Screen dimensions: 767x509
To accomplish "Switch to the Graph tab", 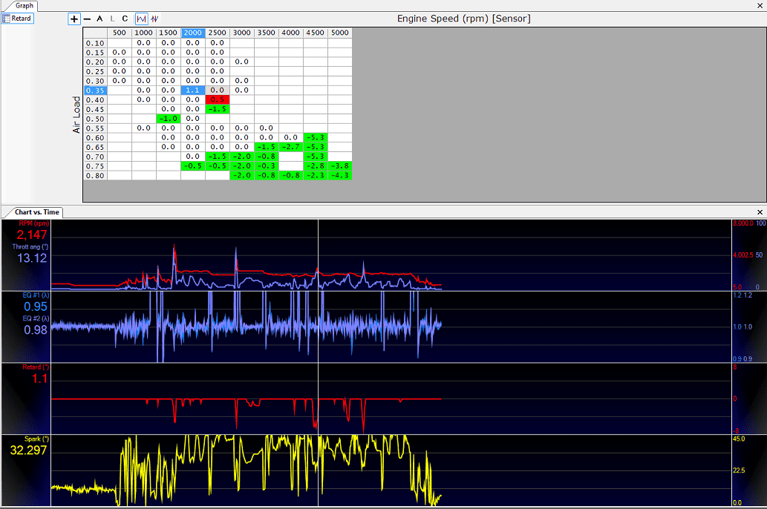I will [24, 6].
